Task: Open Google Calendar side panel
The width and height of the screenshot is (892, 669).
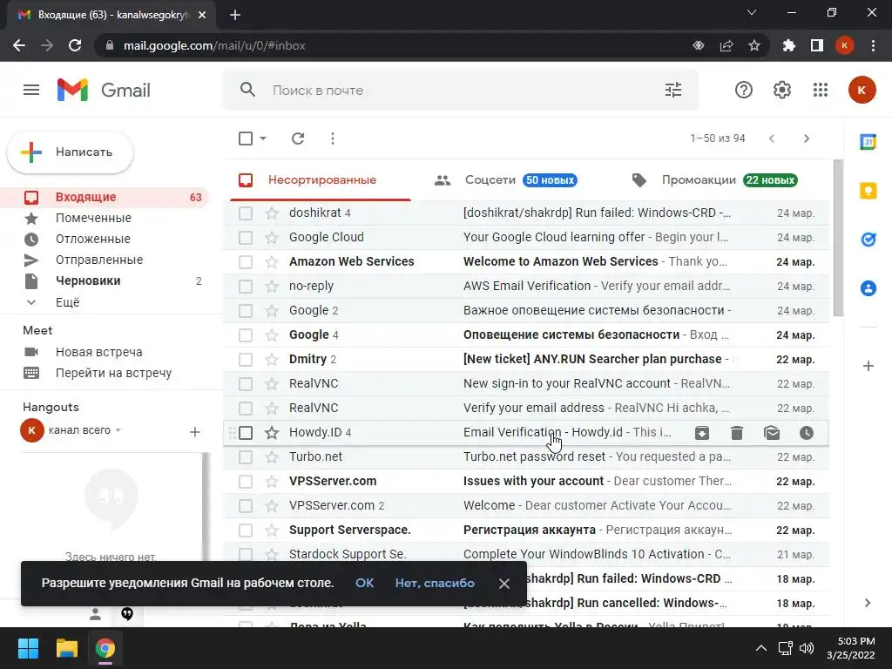Action: click(868, 142)
